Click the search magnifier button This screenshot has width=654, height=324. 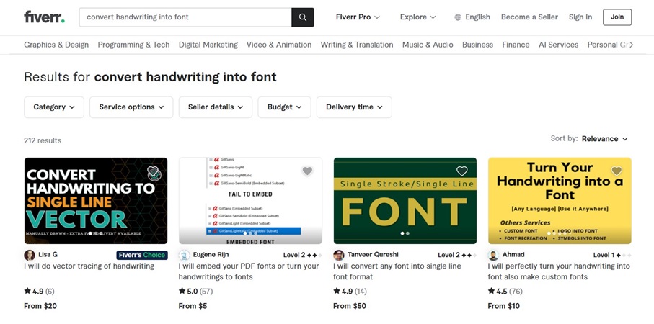coord(303,17)
